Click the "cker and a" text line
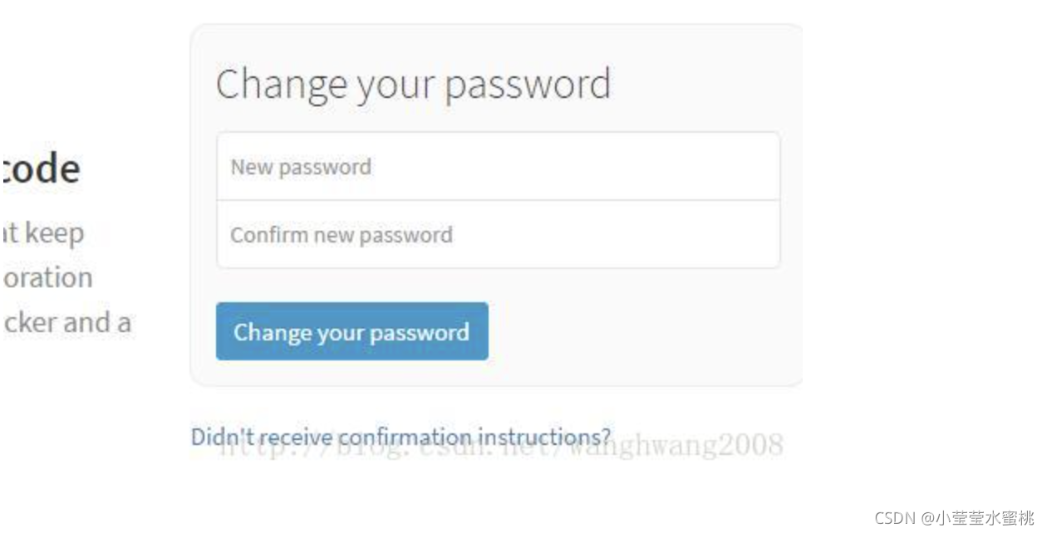The width and height of the screenshot is (1047, 533). click(66, 322)
